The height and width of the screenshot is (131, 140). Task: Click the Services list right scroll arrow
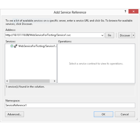pyautogui.click(x=54, y=81)
